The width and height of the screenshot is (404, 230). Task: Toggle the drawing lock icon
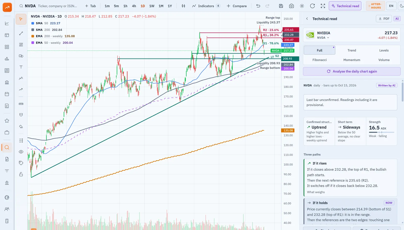[21, 174]
